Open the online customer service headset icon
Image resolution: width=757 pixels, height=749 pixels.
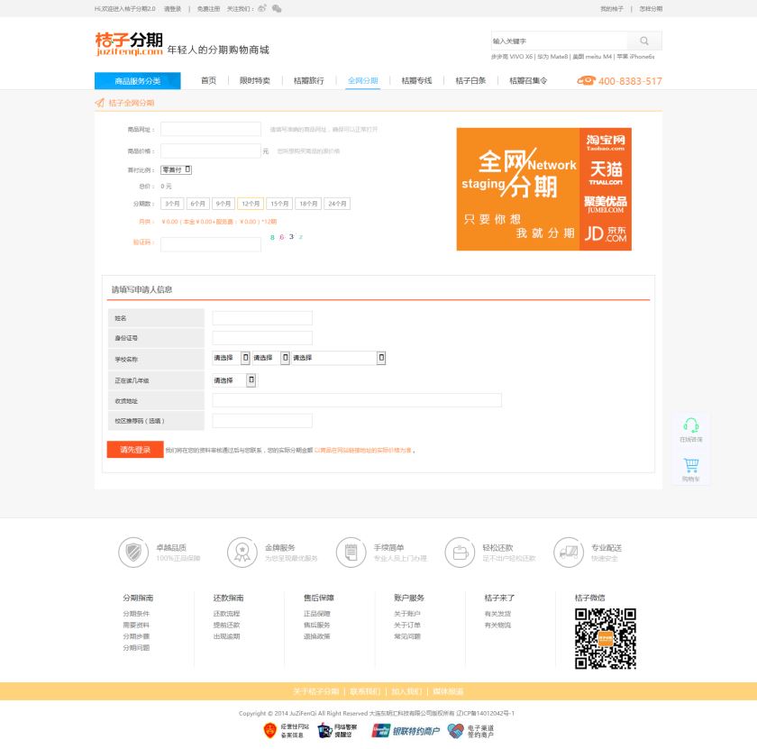(x=691, y=425)
